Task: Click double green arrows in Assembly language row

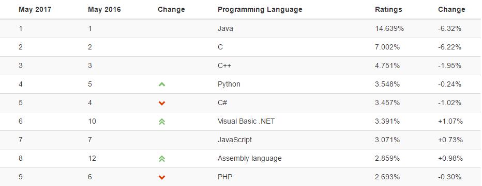Action: 162,159
